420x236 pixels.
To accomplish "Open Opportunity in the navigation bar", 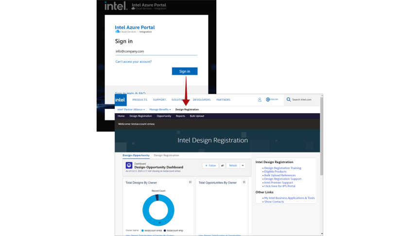I will (x=164, y=116).
